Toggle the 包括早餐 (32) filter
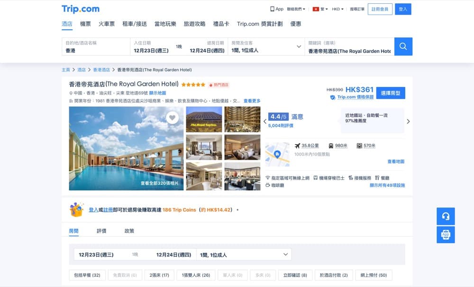This screenshot has width=474, height=287. pos(87,275)
